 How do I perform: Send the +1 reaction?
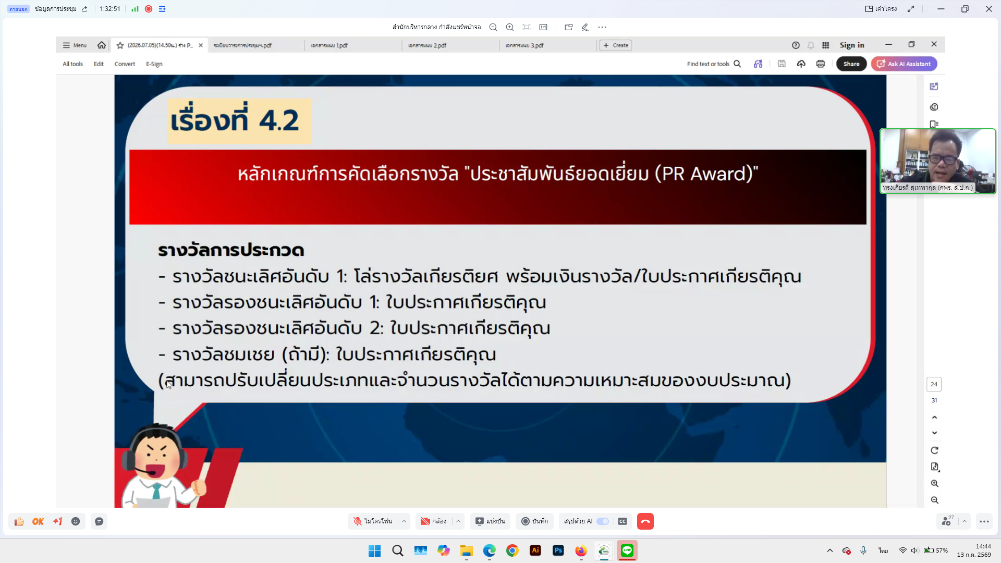[57, 521]
